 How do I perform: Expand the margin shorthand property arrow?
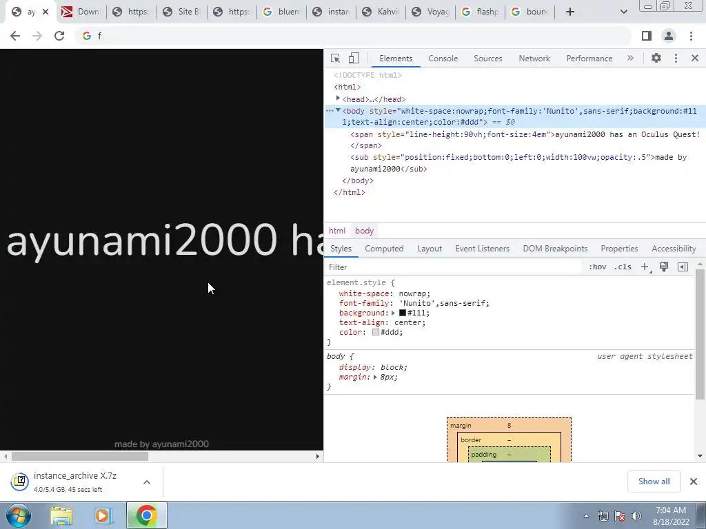375,377
